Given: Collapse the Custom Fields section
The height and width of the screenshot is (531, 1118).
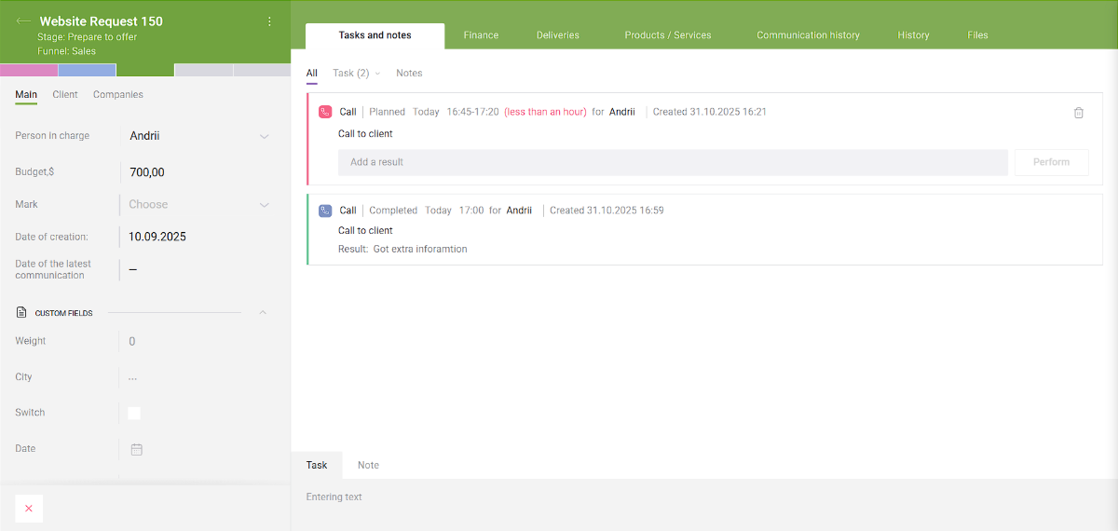Looking at the screenshot, I should [263, 312].
